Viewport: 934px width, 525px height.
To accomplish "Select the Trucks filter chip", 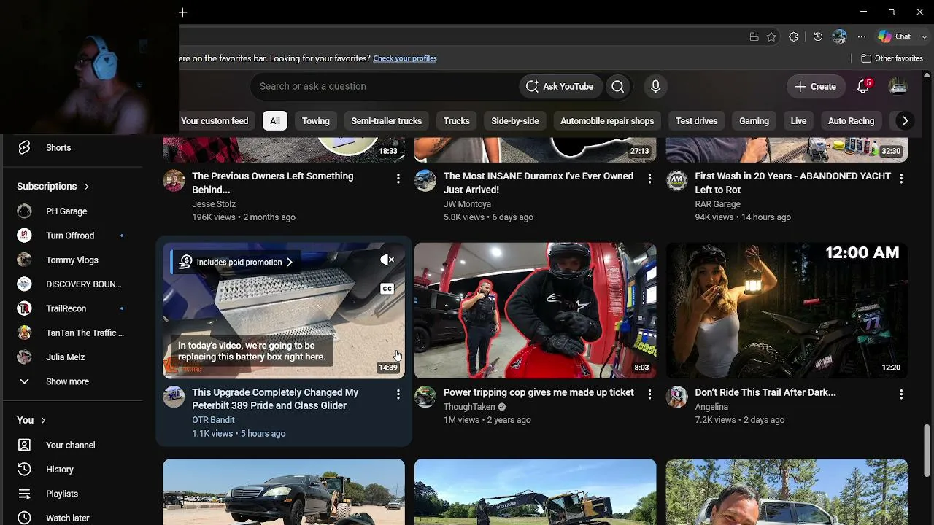I will 457,121.
